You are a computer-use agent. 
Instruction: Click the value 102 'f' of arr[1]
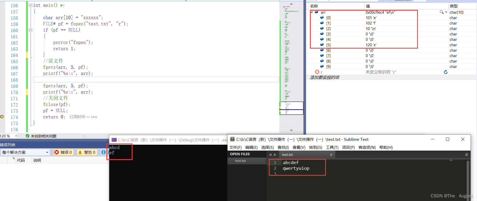coord(371,23)
